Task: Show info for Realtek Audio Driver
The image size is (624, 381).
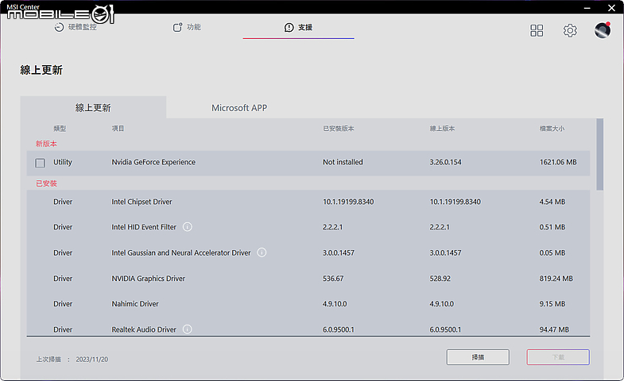Action: click(x=187, y=329)
